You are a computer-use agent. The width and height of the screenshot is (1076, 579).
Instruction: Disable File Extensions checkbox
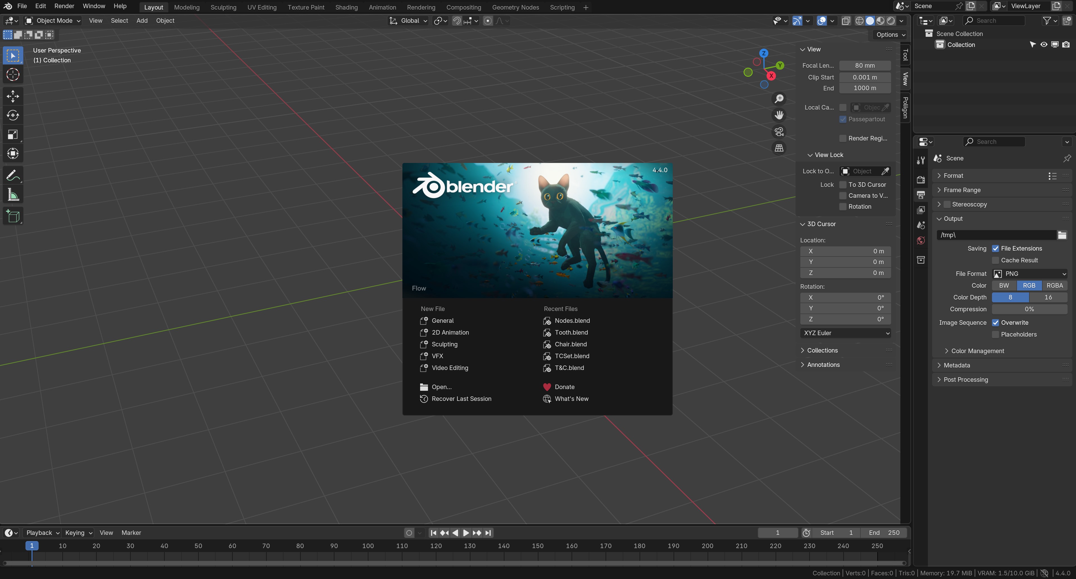995,248
